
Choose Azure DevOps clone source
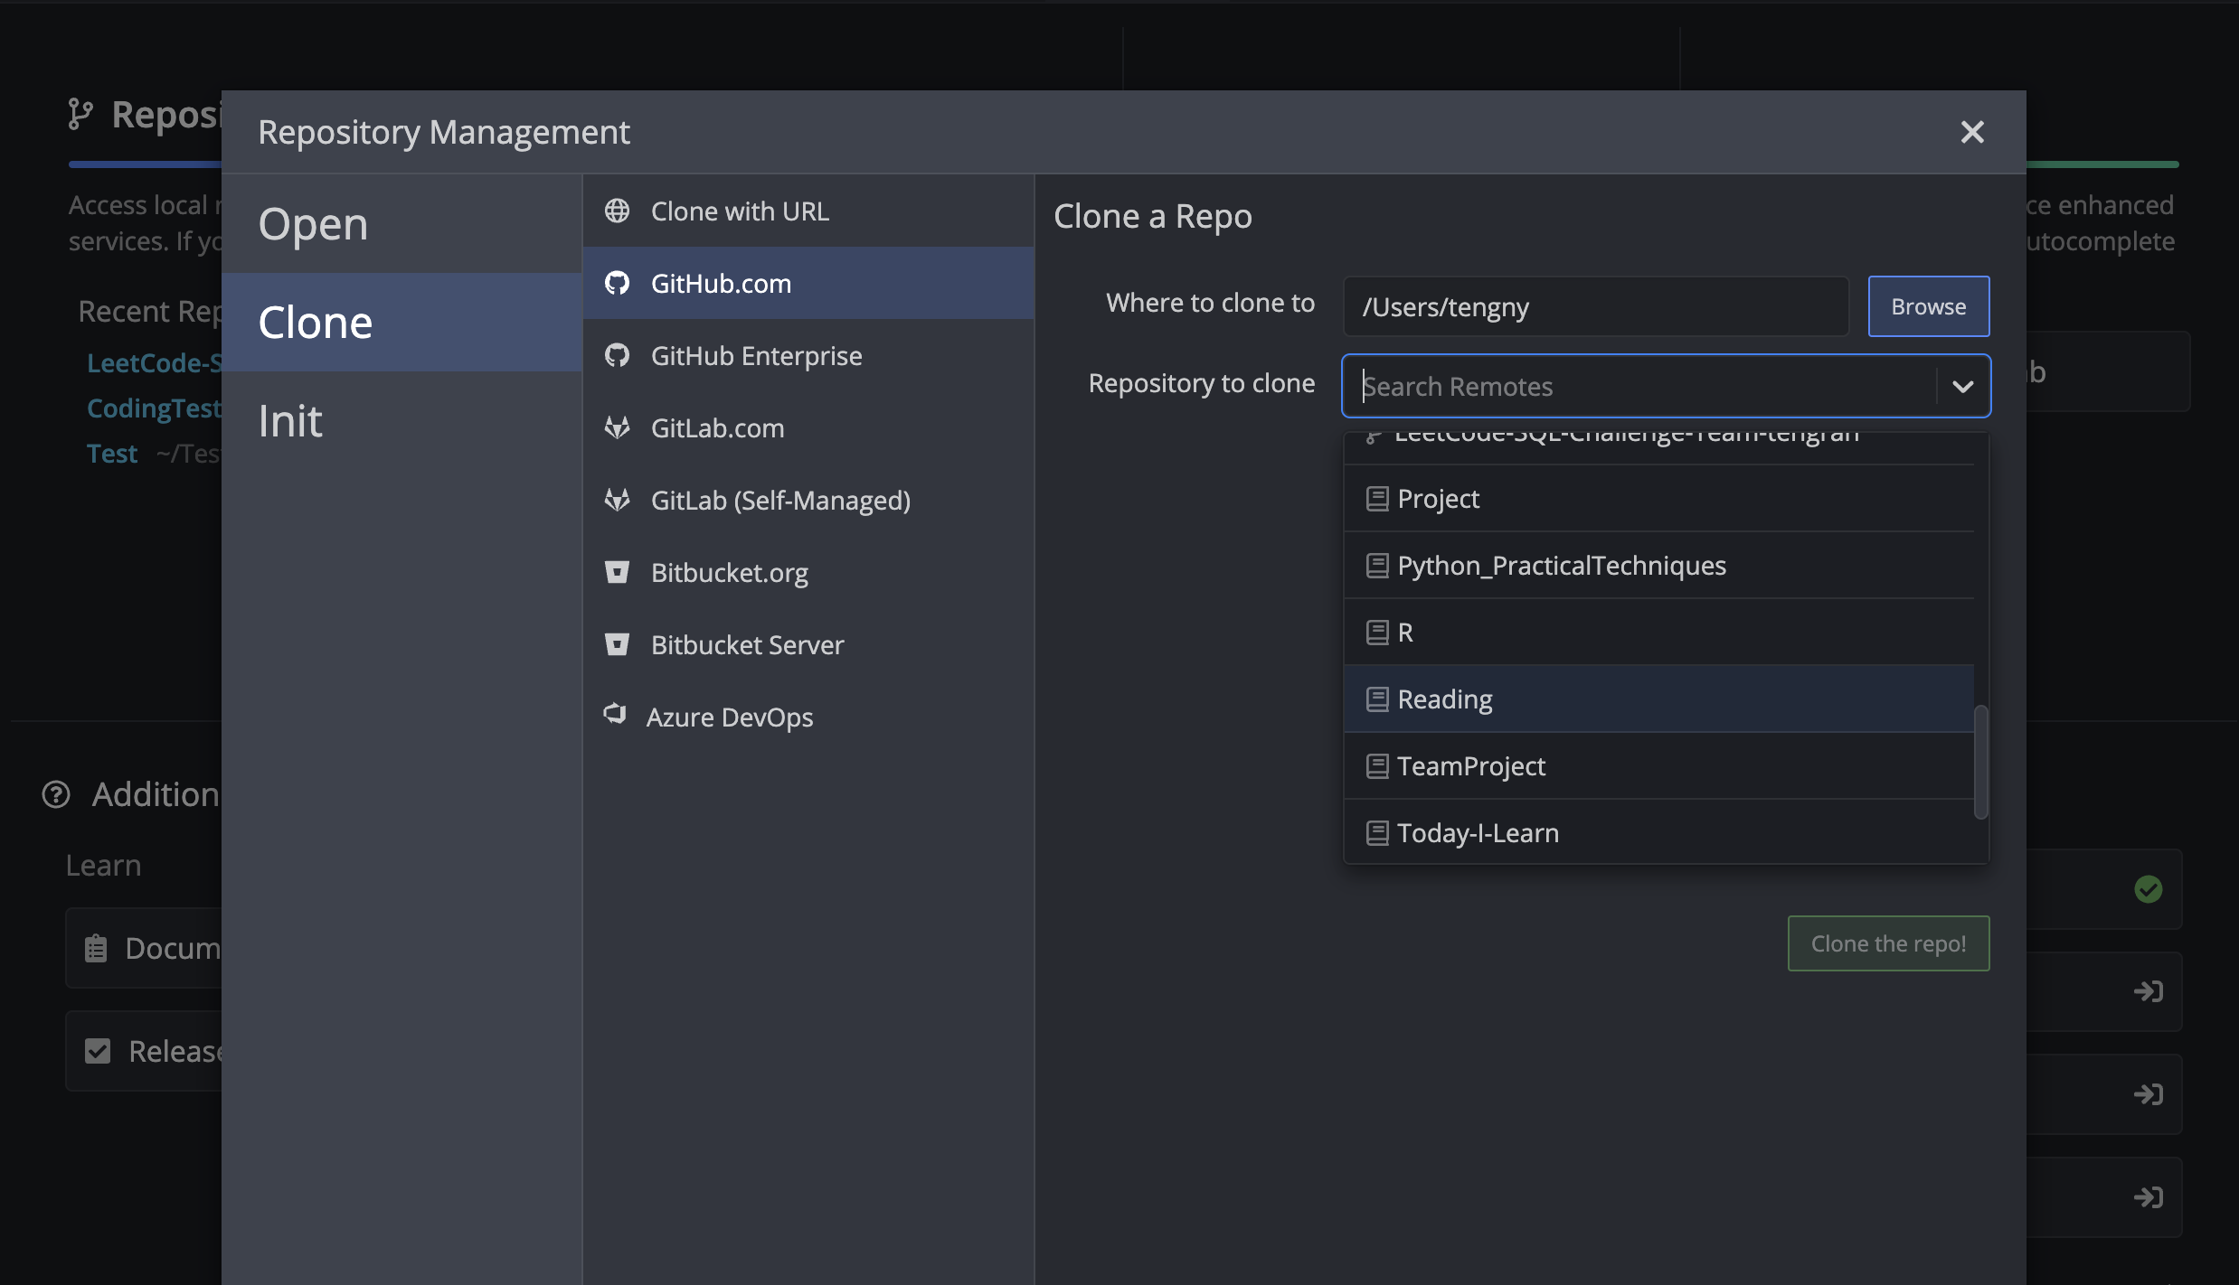point(808,717)
